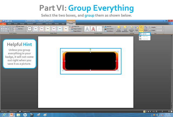Click the Group button in Arrange
173x117 pixels.
pos(141,29)
